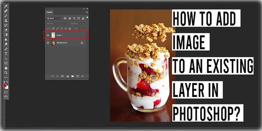Create a new layer
262x131 pixels.
click(78, 76)
